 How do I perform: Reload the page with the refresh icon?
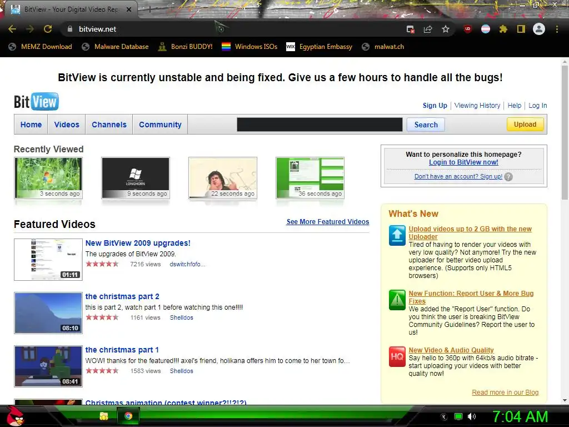[x=48, y=29]
